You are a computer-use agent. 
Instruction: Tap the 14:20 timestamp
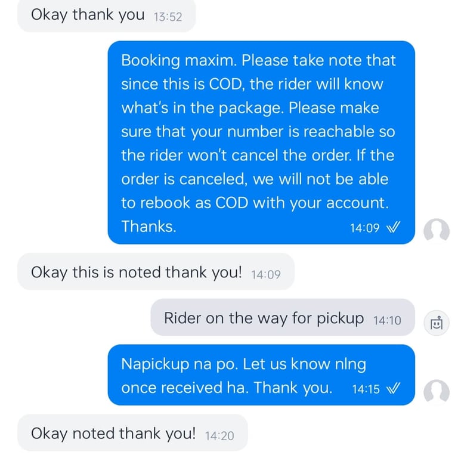(219, 436)
